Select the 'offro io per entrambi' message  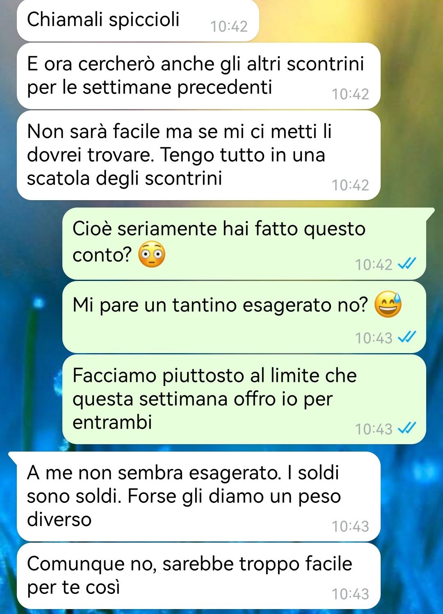click(244, 399)
